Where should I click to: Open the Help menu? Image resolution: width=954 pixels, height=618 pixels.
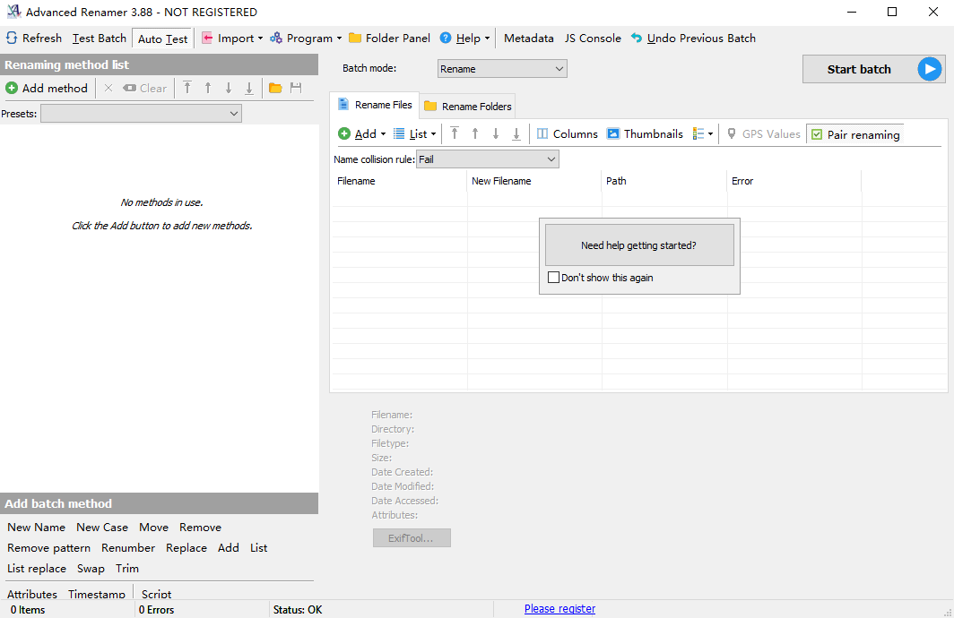click(x=465, y=39)
